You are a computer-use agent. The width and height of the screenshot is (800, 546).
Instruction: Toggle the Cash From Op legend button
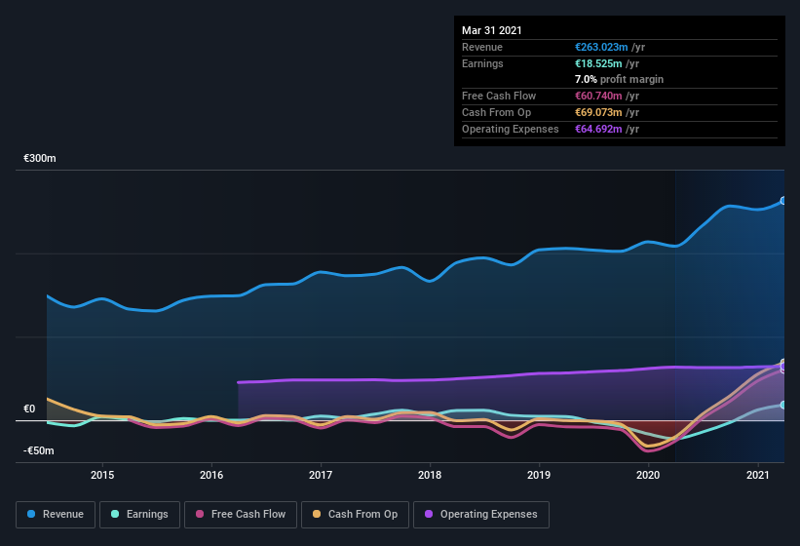click(x=355, y=515)
